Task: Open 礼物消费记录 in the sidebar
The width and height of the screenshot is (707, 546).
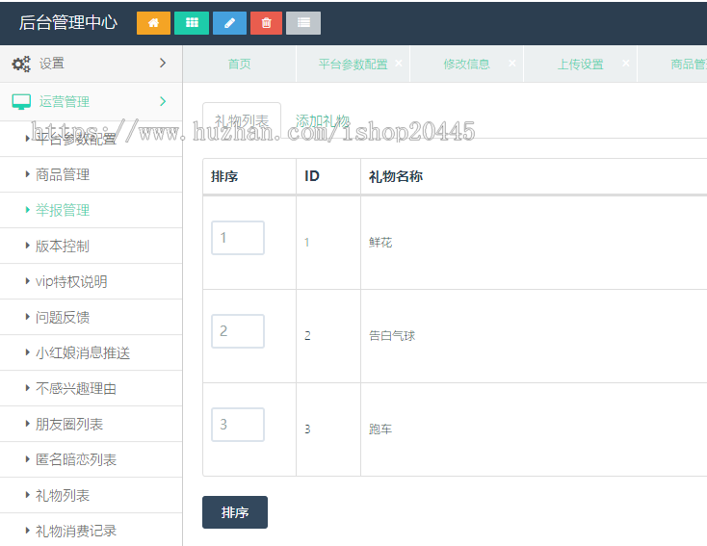Action: 76,531
